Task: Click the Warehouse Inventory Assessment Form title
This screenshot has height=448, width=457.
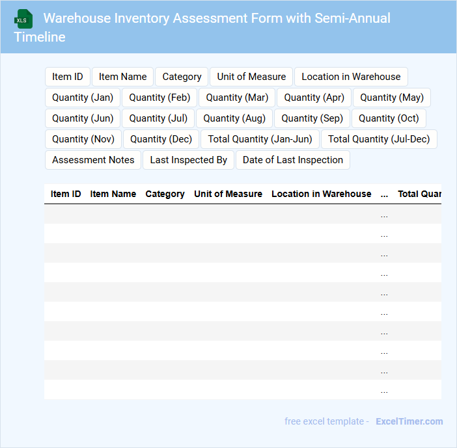Action: [202, 27]
